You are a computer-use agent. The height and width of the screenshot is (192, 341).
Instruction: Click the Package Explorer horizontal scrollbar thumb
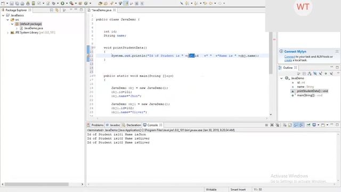point(37,184)
